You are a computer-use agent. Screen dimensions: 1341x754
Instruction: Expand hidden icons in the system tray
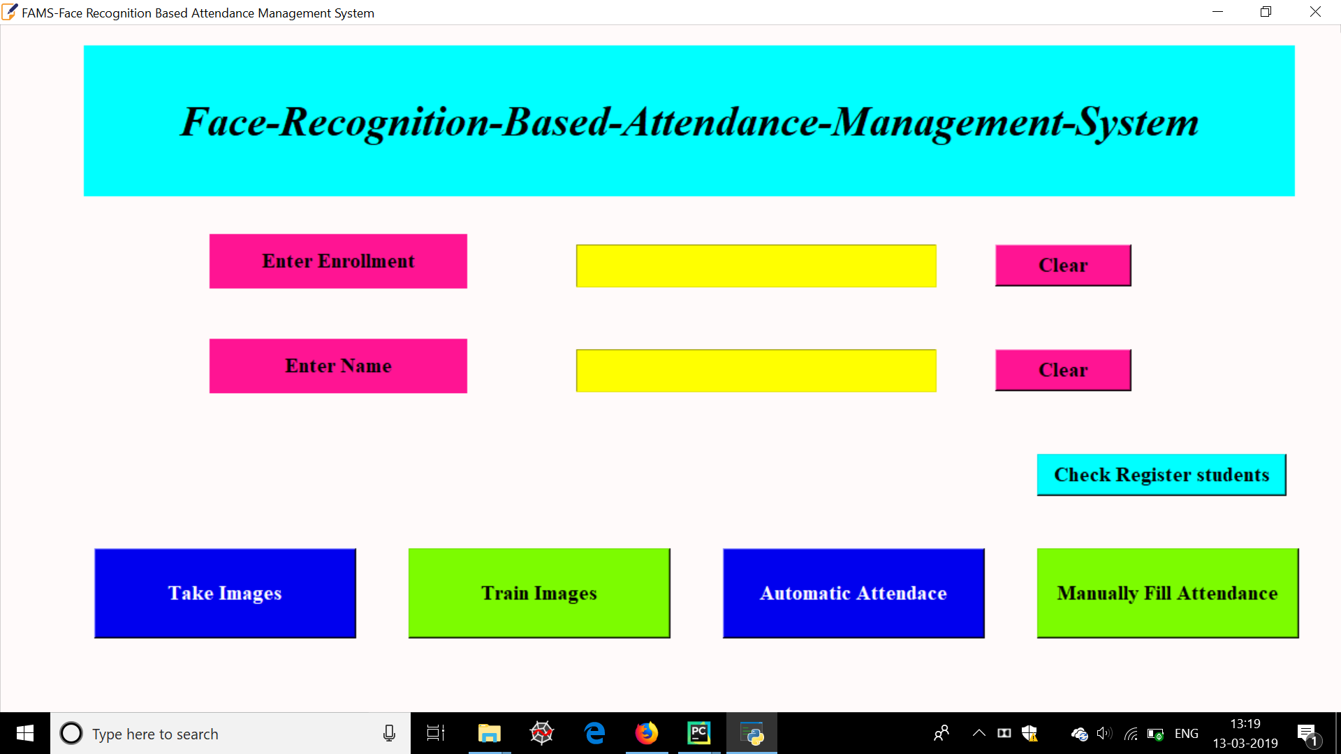tap(979, 733)
